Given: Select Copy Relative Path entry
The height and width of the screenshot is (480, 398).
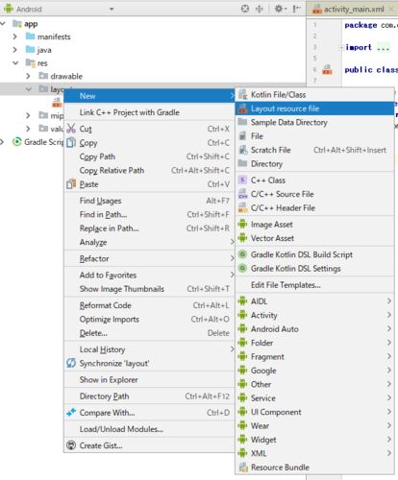Looking at the screenshot, I should [x=149, y=170].
